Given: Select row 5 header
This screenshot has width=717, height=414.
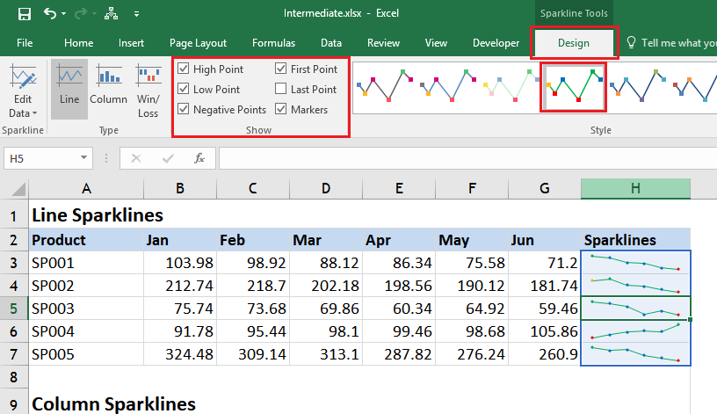Looking at the screenshot, I should point(14,309).
